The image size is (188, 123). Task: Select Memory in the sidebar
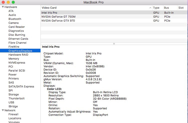(x=14, y=59)
